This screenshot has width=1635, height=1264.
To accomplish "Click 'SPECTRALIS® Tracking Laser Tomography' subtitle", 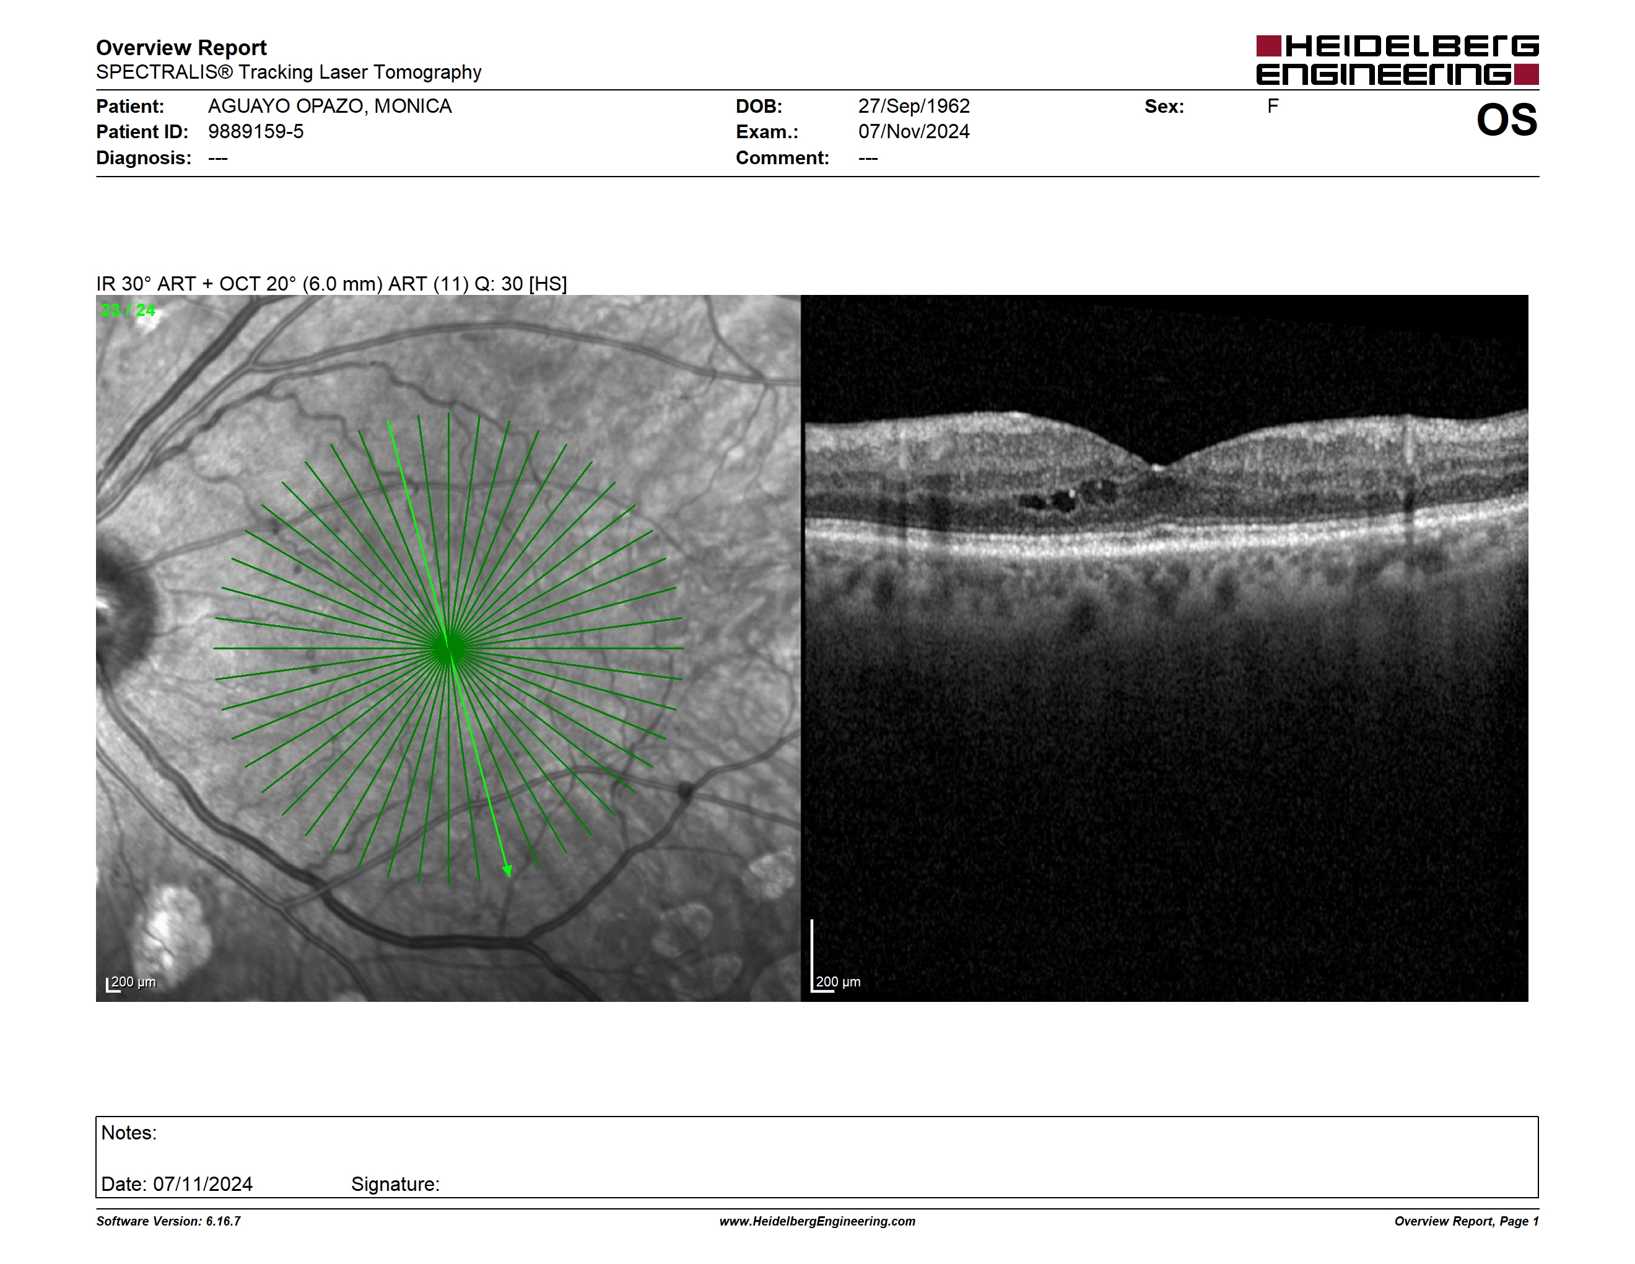I will coord(288,72).
